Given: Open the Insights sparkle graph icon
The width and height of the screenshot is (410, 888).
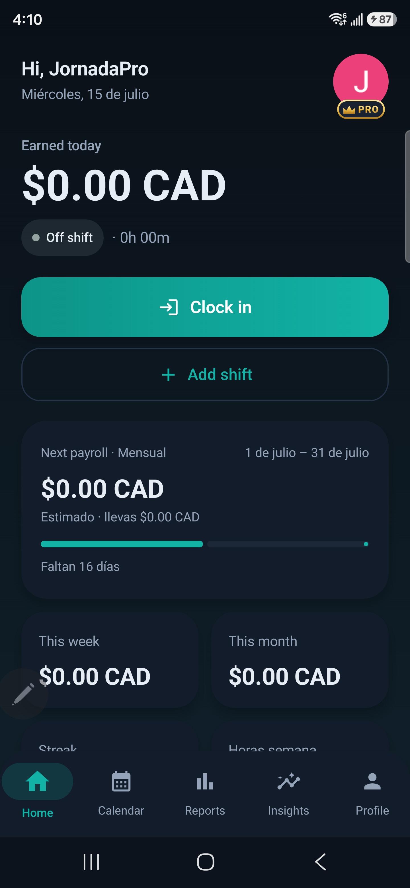Looking at the screenshot, I should point(289,781).
